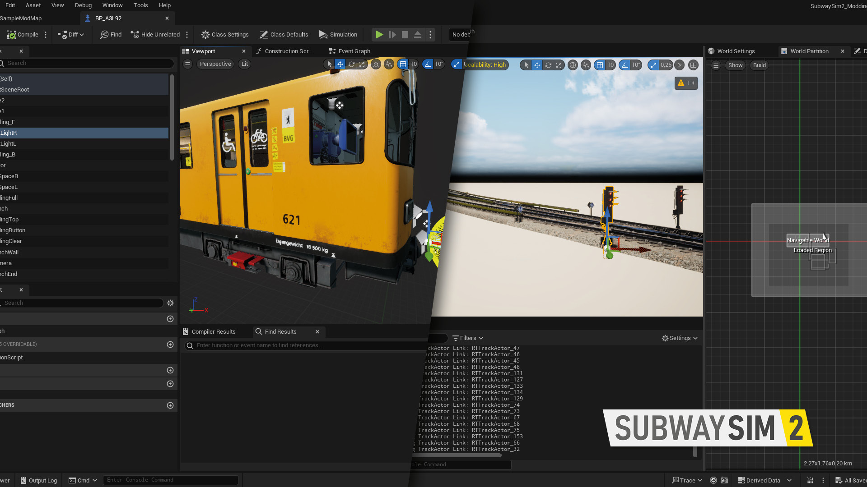Toggle grid snapping in the viewport

pyautogui.click(x=403, y=64)
